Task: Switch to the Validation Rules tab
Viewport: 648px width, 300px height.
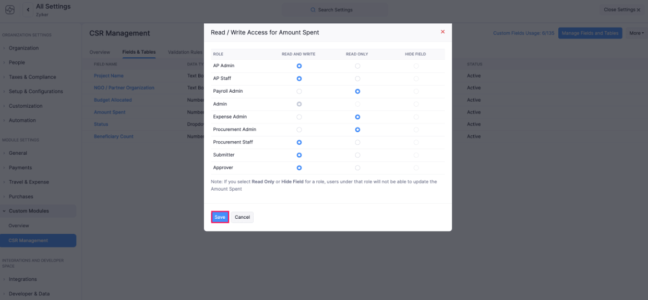Action: pos(185,52)
